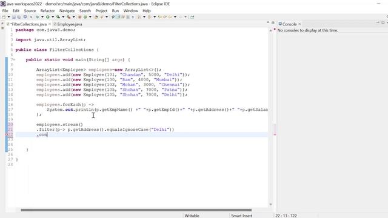Open the File menu
Screen dimensions: 388x218
5,11
